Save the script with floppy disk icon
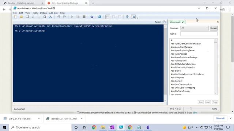This screenshot has width=234, height=131. [27, 17]
